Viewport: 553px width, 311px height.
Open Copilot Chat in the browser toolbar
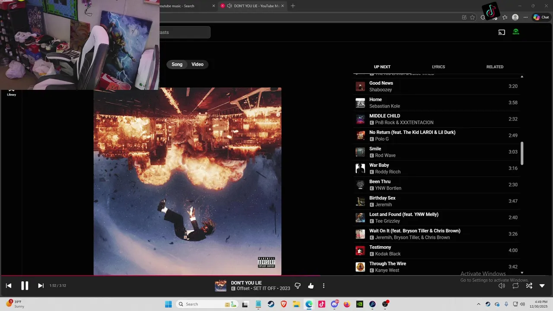coord(541,17)
